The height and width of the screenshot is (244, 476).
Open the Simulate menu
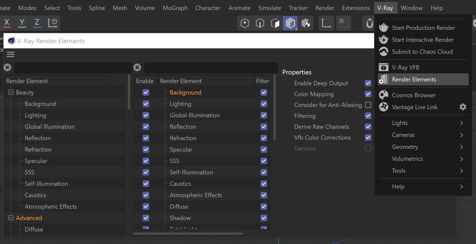click(x=270, y=8)
